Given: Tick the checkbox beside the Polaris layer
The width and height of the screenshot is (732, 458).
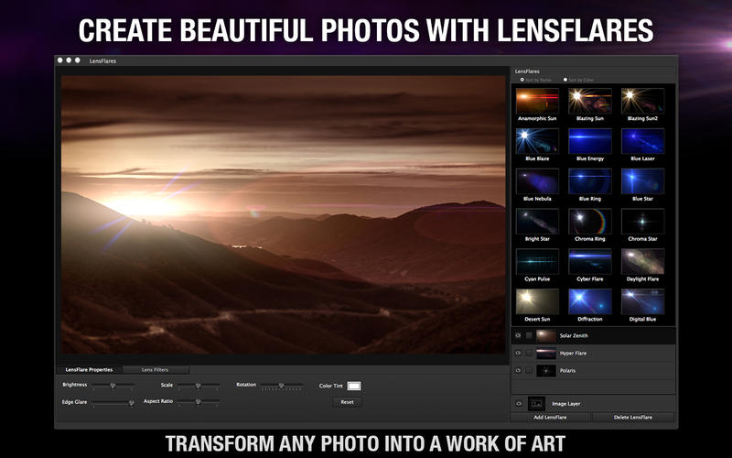Looking at the screenshot, I should pos(529,370).
